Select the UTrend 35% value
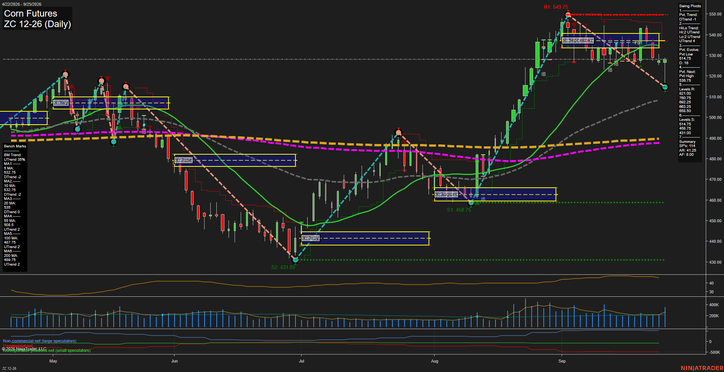Image resolution: width=724 pixels, height=372 pixels. click(x=14, y=160)
